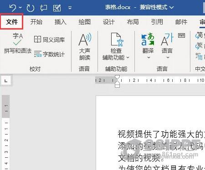Open 同义词库 thesaurus
The width and height of the screenshot is (205, 170).
click(x=50, y=40)
